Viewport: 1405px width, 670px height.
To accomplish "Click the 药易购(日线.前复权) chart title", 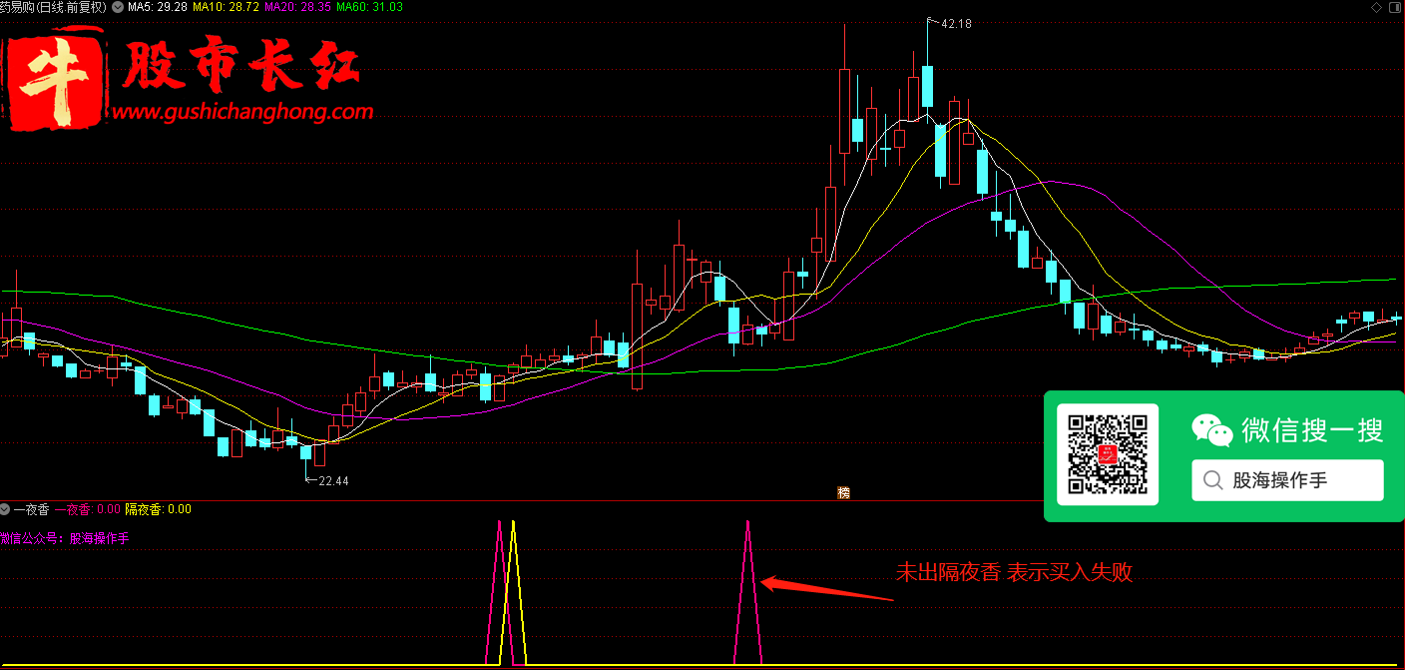I will [x=54, y=7].
